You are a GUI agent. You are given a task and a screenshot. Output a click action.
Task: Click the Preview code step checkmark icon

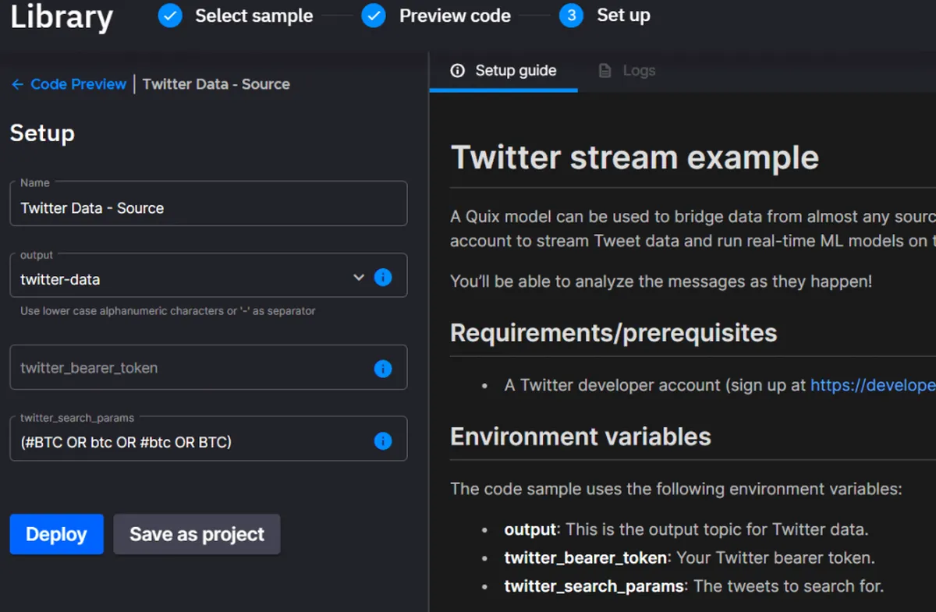coord(374,16)
